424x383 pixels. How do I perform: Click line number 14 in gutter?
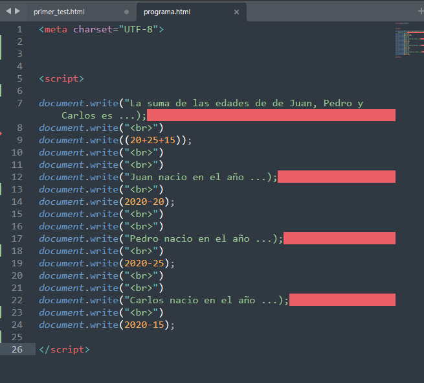click(x=17, y=202)
